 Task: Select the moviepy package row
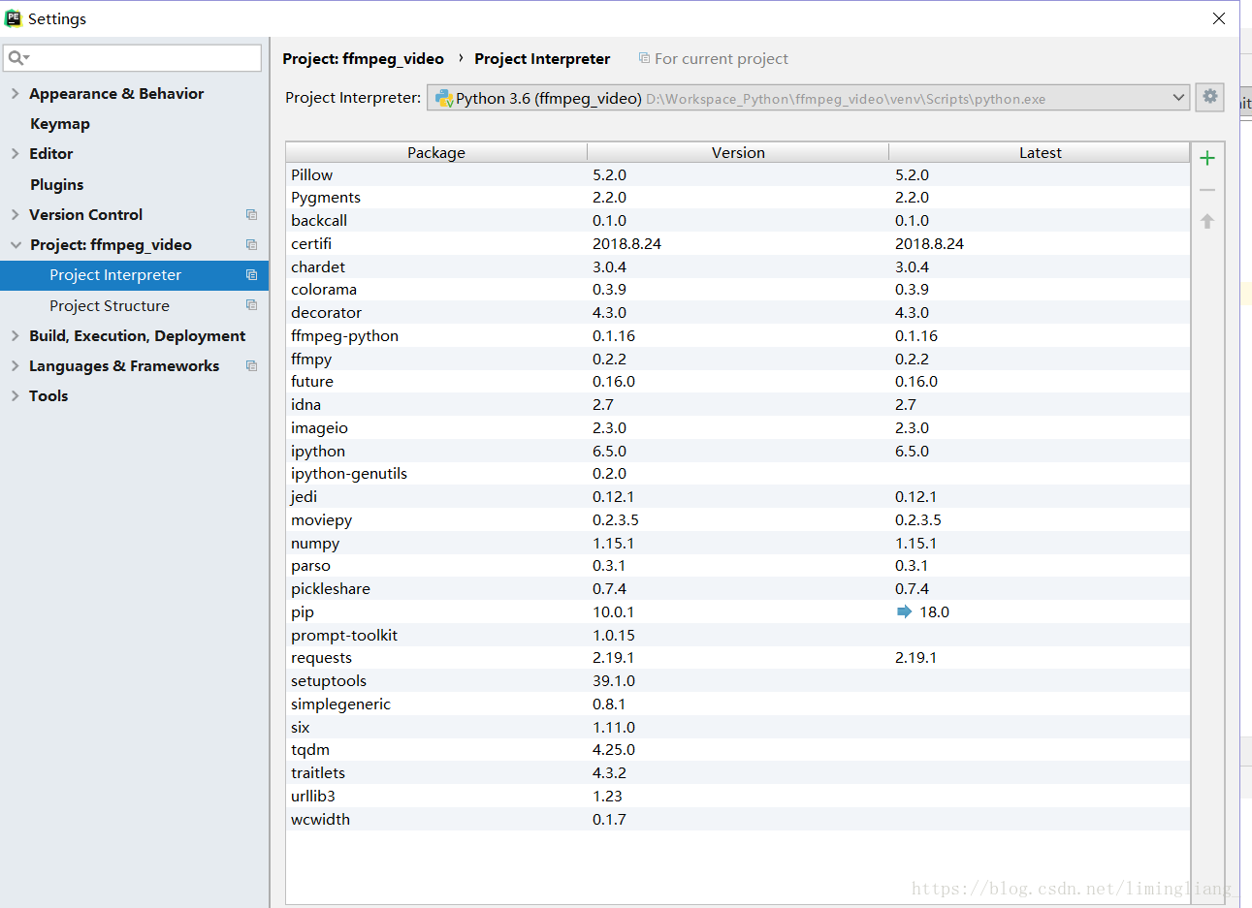pos(738,520)
